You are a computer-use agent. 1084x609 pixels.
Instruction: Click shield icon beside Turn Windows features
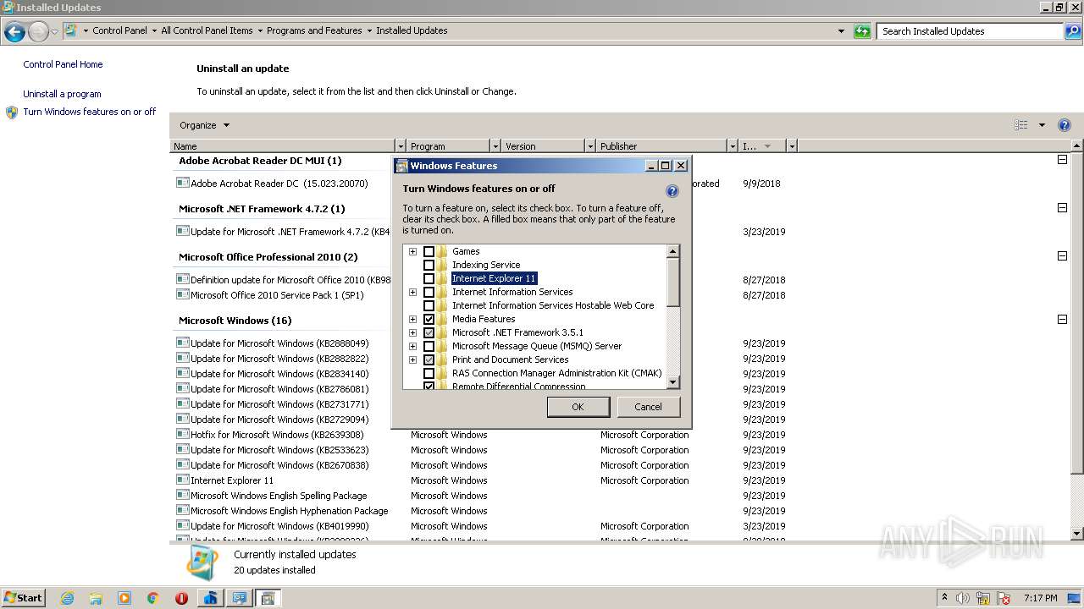[x=12, y=112]
